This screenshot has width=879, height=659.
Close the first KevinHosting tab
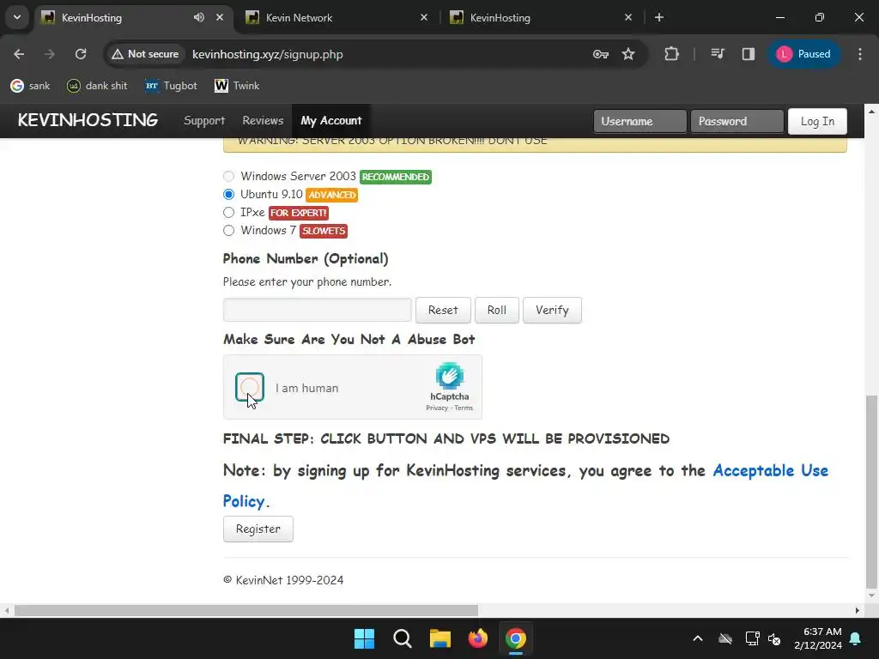click(220, 17)
